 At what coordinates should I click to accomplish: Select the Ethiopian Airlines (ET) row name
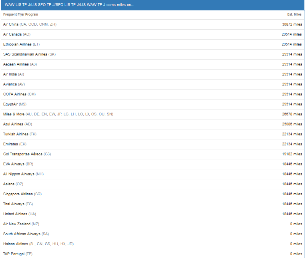point(21,44)
